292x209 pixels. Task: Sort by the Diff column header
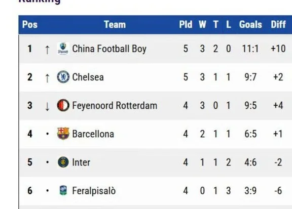(x=278, y=25)
